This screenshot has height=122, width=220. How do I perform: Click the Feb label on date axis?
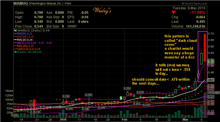(x=124, y=119)
